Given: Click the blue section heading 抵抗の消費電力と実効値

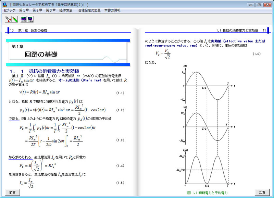Looking at the screenshot, I should point(54,71).
